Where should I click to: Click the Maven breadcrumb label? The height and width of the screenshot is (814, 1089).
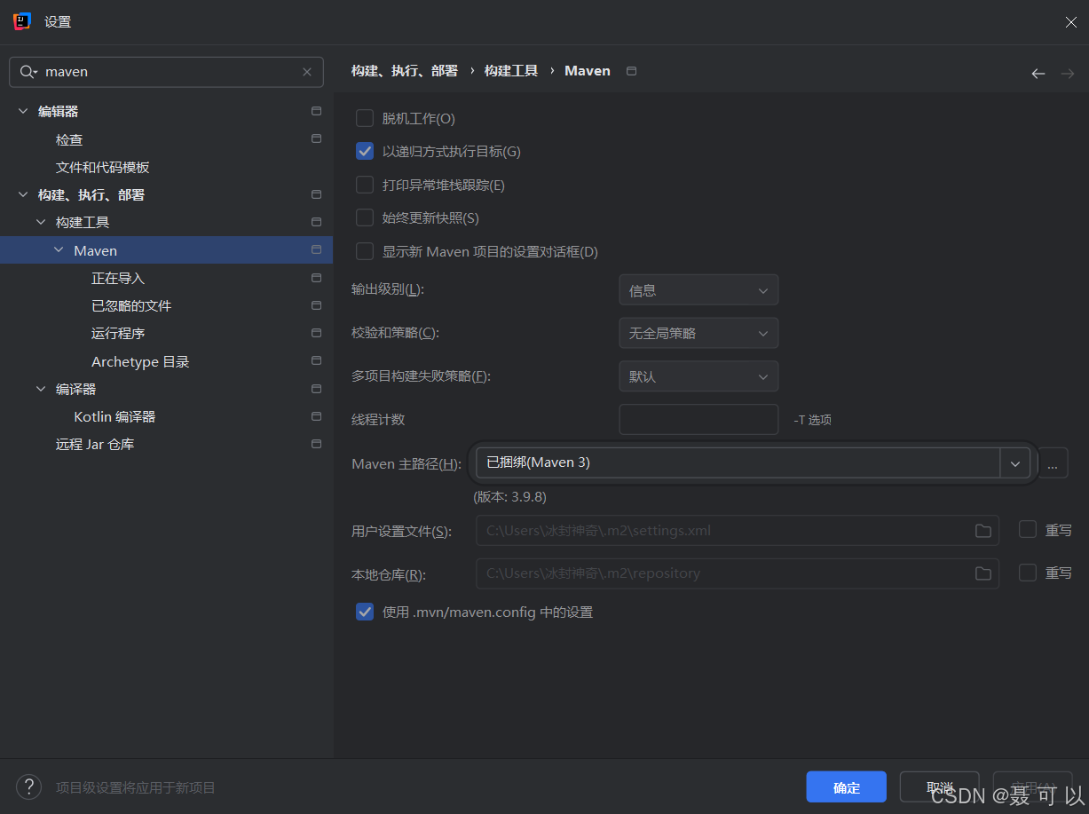588,71
